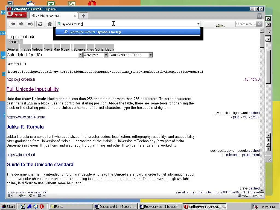Select the Videos search category
This screenshot has height=210, width=280.
(x=37, y=49)
